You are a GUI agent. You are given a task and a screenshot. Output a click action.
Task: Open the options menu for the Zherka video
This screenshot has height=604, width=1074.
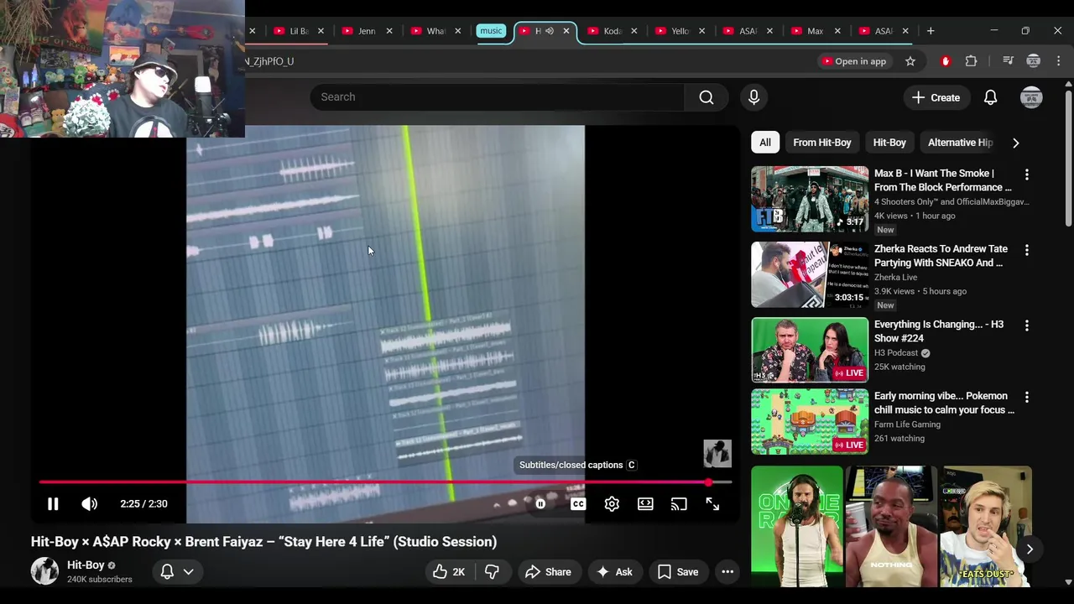pos(1026,250)
